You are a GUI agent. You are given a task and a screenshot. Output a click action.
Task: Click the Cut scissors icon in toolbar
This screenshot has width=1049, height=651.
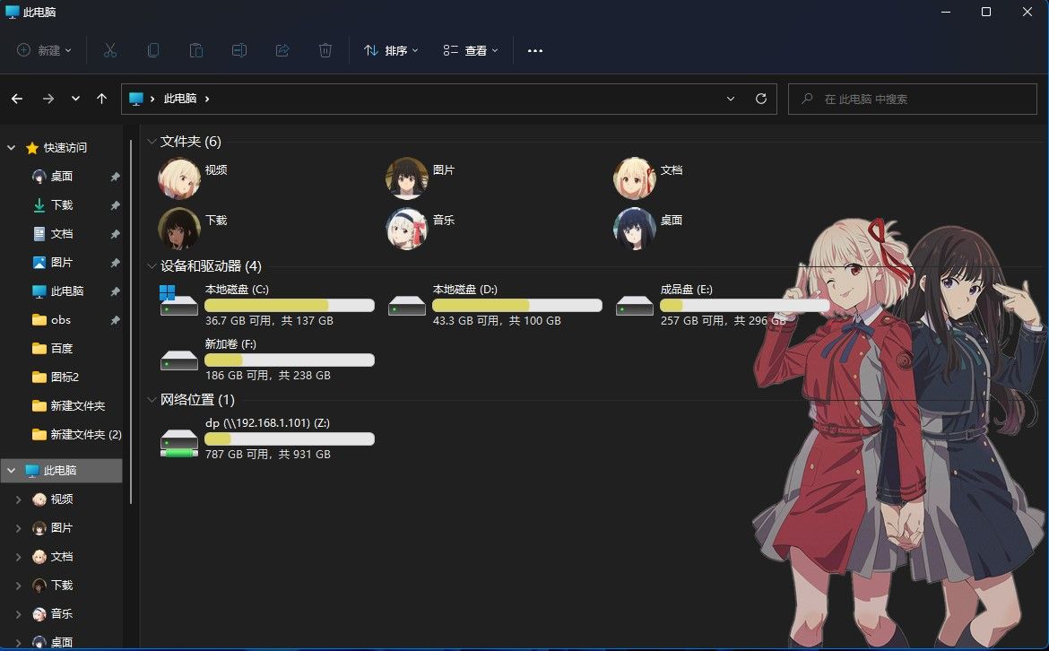(110, 50)
